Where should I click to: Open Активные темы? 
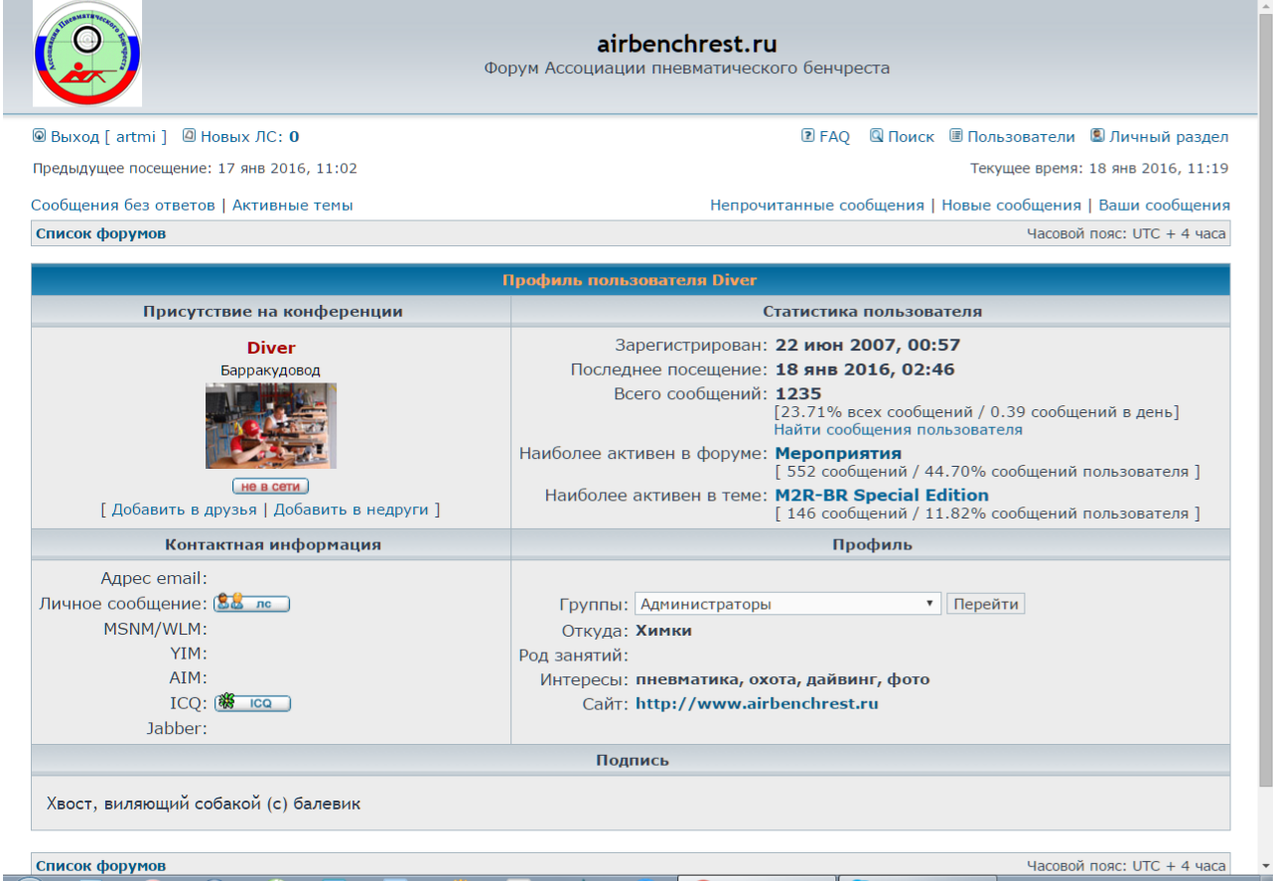click(292, 206)
